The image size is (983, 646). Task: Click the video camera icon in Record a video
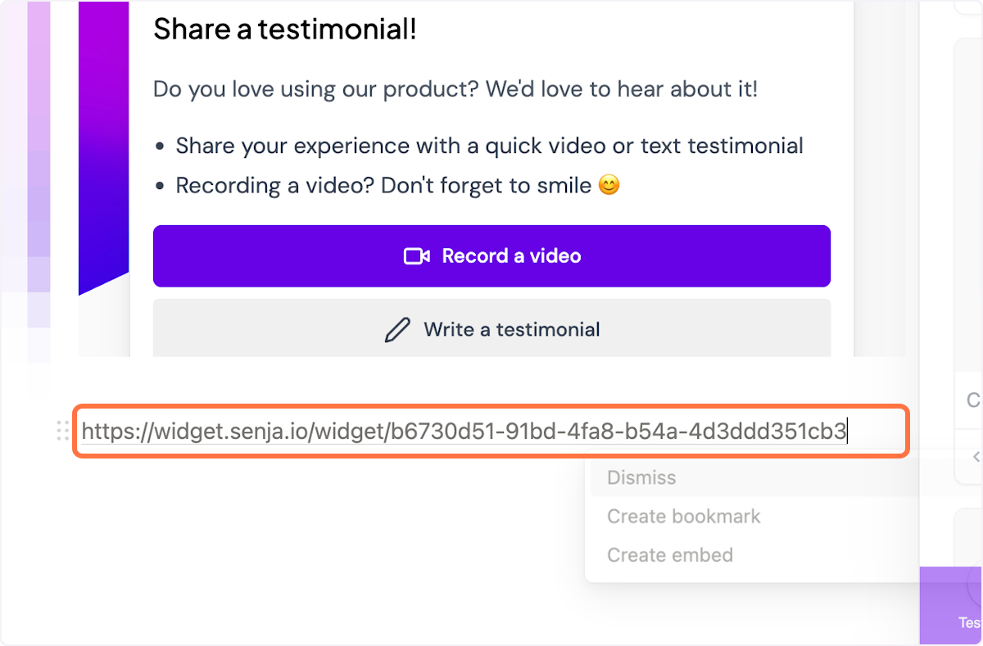tap(418, 255)
